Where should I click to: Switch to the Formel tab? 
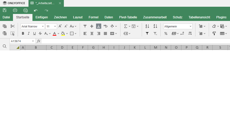click(x=93, y=17)
